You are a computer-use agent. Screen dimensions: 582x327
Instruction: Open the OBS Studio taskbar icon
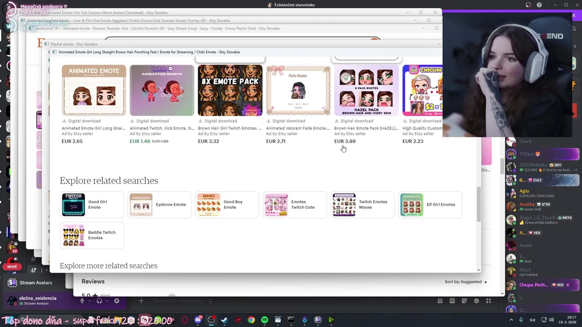pyautogui.click(x=211, y=320)
